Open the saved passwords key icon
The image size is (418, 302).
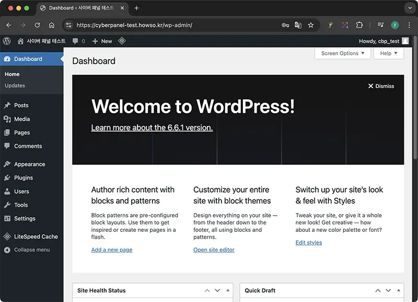coord(285,25)
